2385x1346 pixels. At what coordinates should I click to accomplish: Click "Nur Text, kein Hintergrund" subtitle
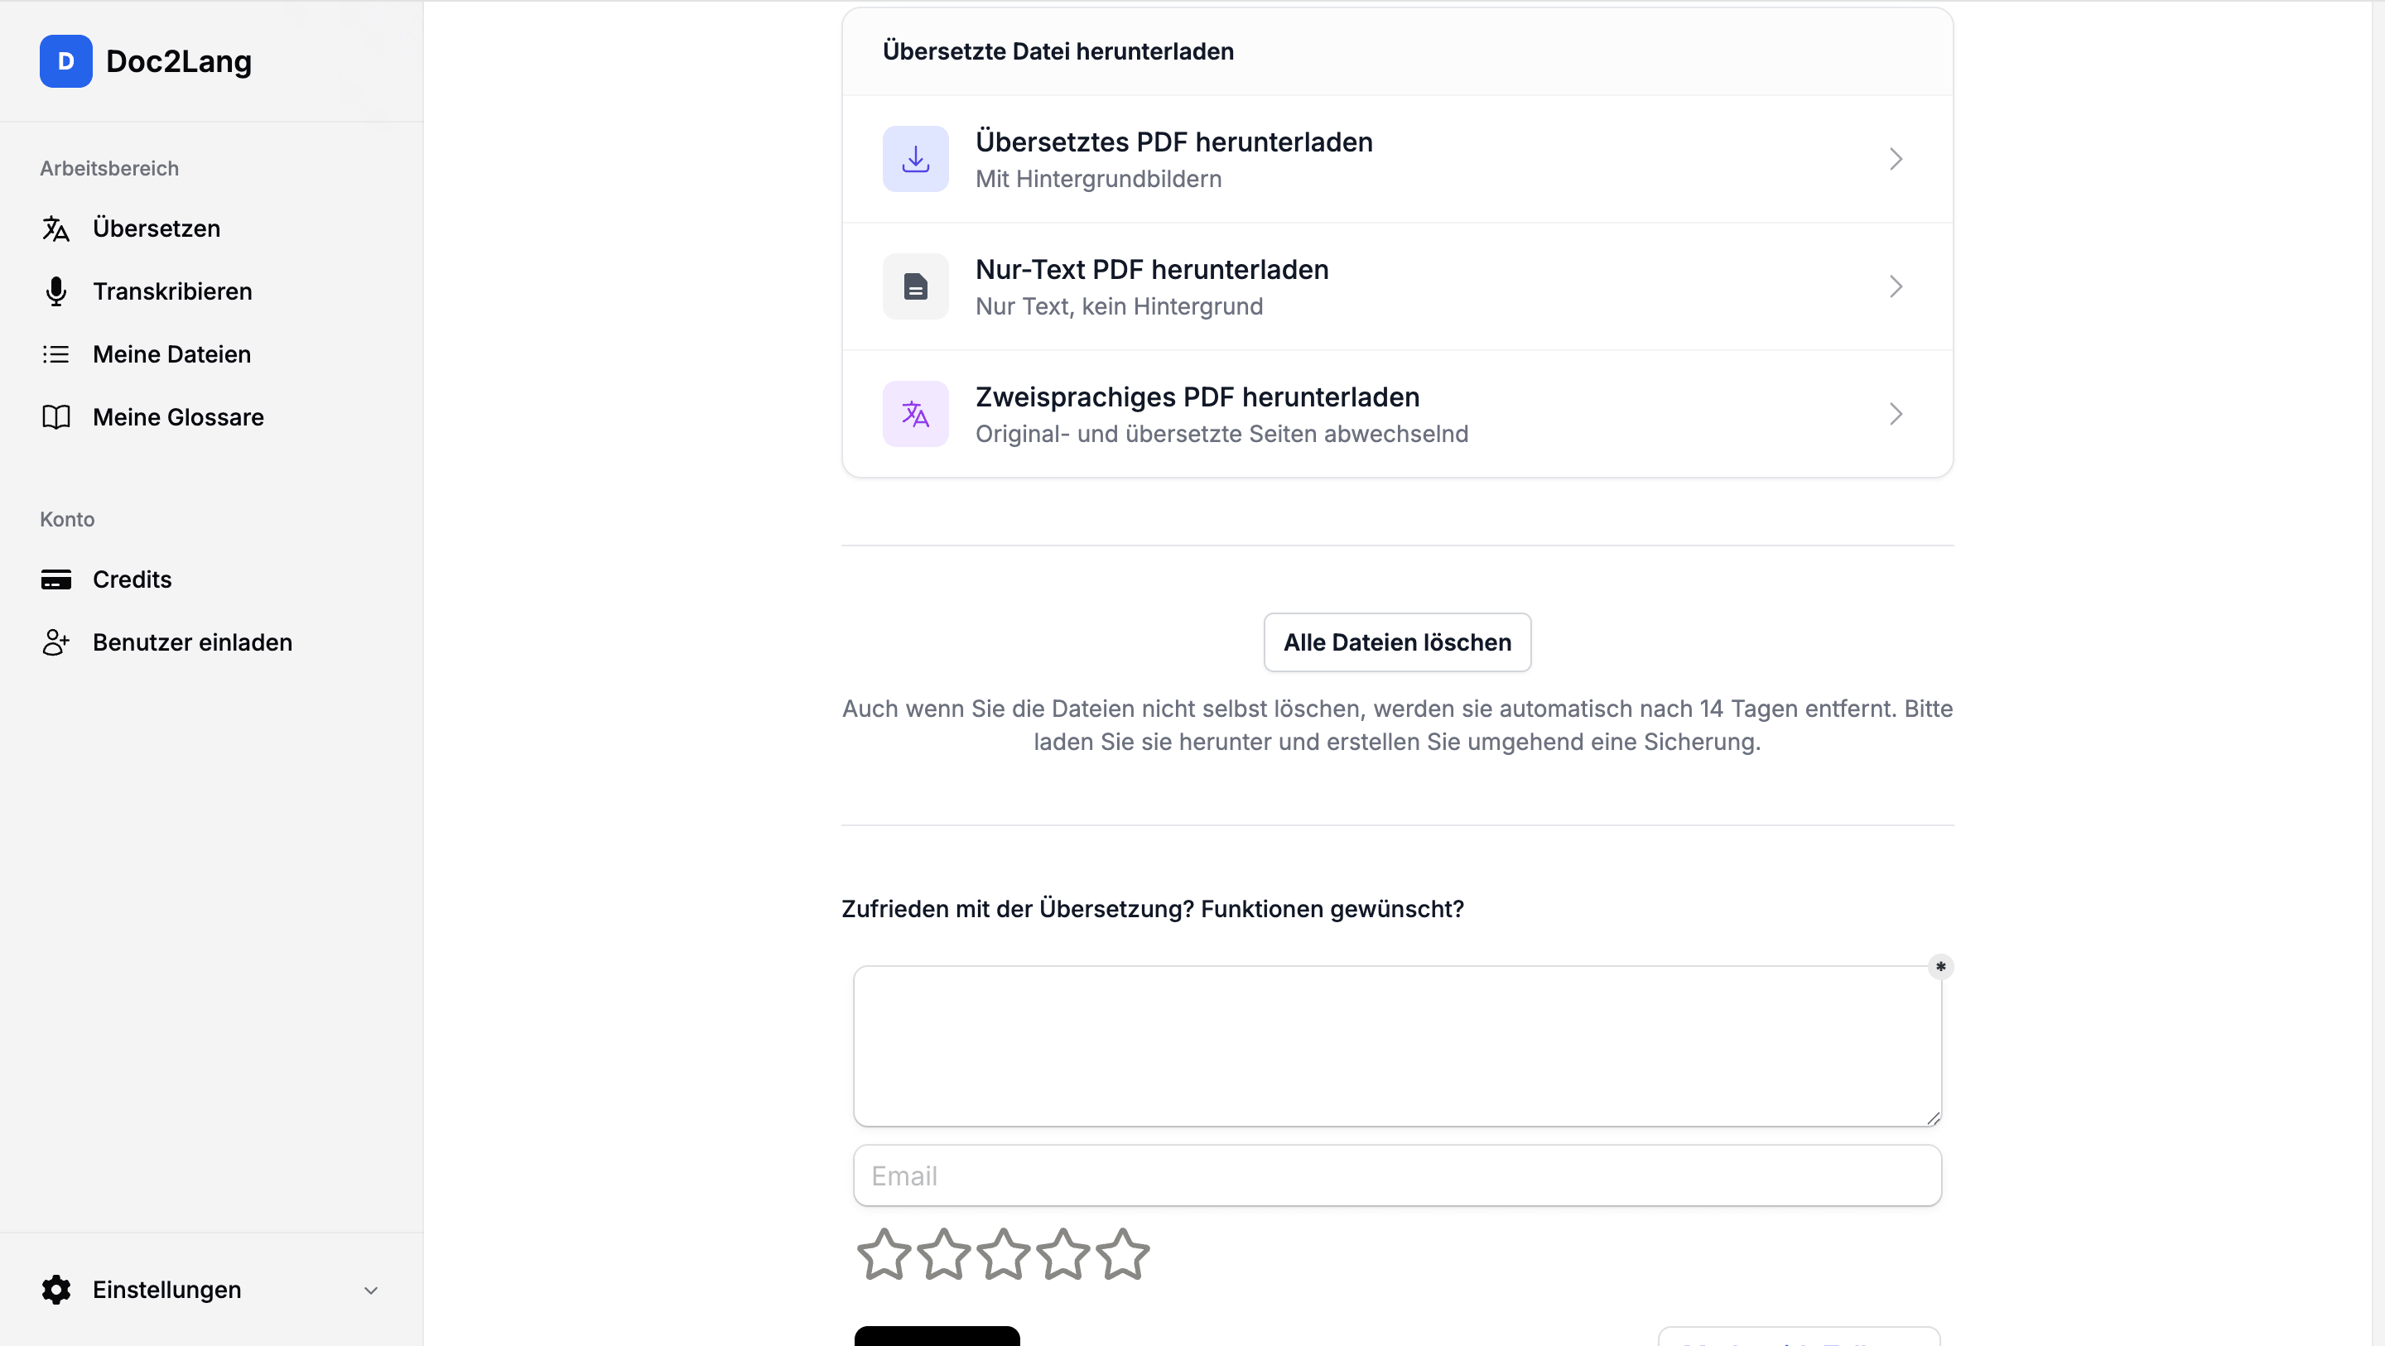coord(1119,306)
